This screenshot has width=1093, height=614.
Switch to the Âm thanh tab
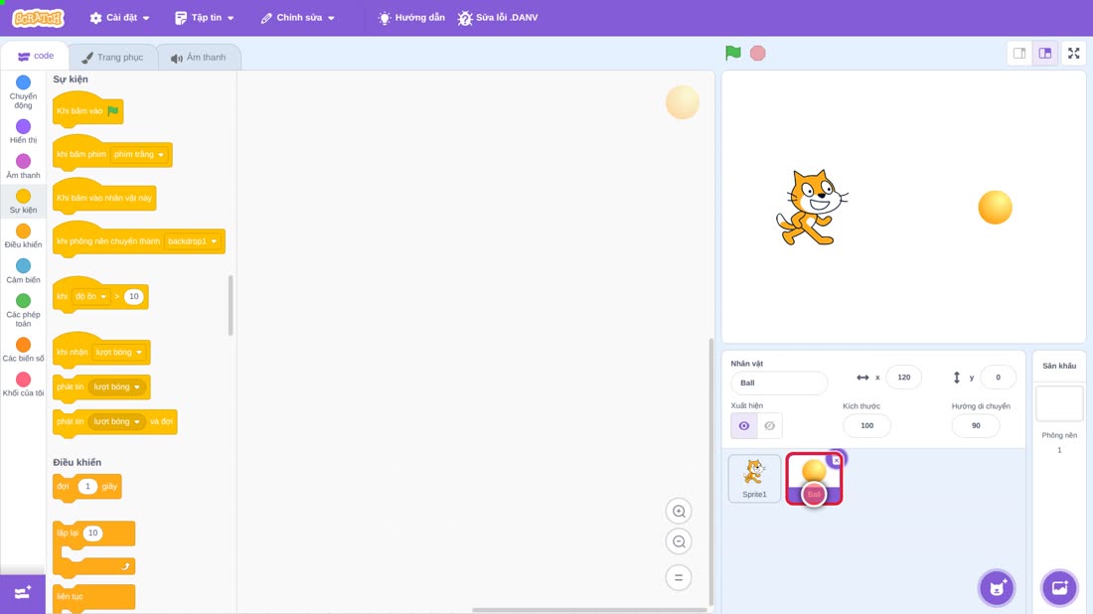[199, 58]
